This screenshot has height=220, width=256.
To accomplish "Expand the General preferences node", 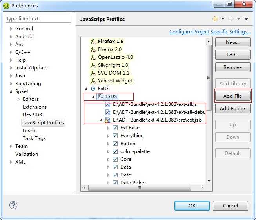I will pyautogui.click(x=11, y=29).
